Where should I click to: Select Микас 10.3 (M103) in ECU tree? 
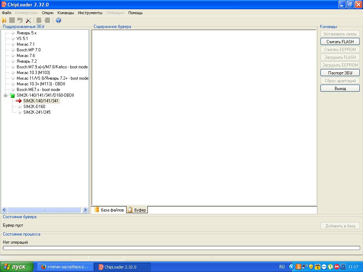(33, 73)
